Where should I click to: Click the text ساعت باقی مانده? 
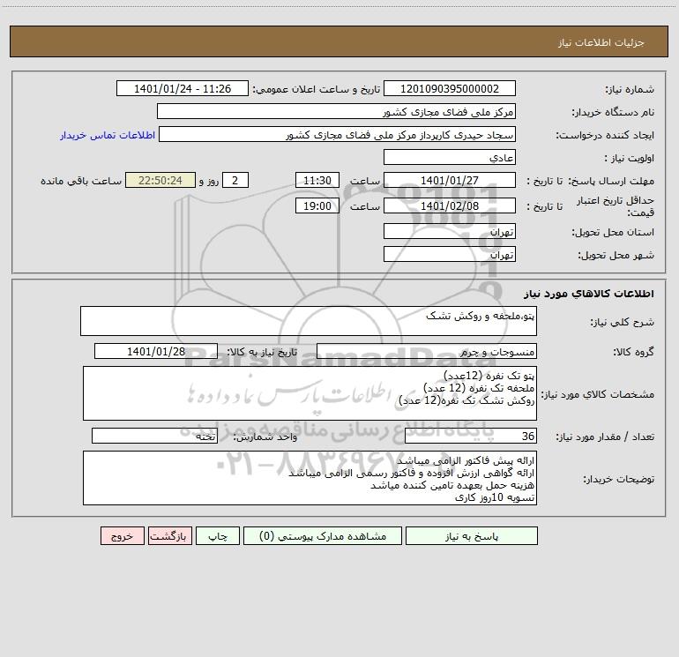pyautogui.click(x=81, y=181)
